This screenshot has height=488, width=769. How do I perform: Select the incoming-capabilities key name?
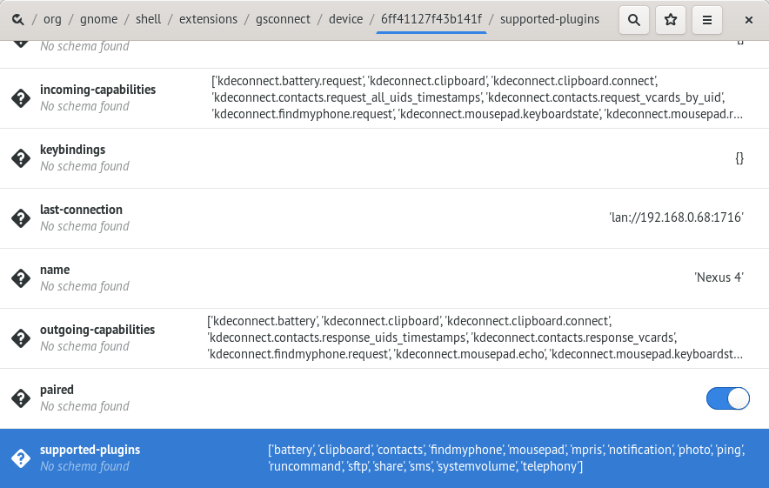pos(97,90)
